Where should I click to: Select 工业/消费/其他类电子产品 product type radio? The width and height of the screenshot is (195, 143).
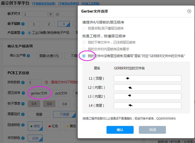click(30, 33)
